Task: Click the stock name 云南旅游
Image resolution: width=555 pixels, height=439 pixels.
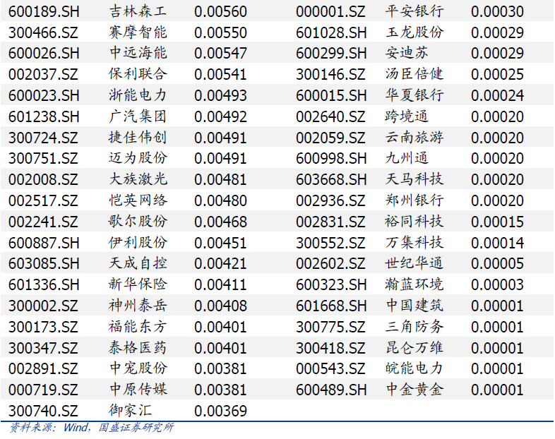Action: click(414, 137)
